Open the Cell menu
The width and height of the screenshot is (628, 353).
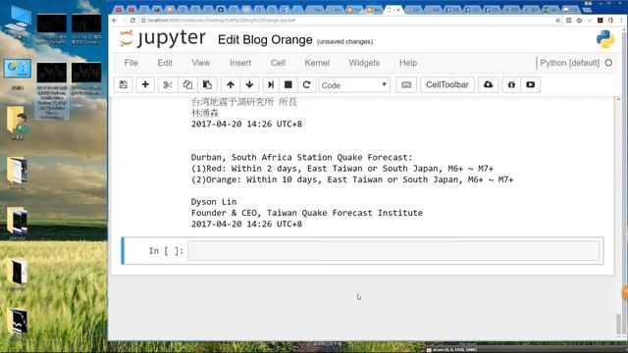pyautogui.click(x=278, y=63)
